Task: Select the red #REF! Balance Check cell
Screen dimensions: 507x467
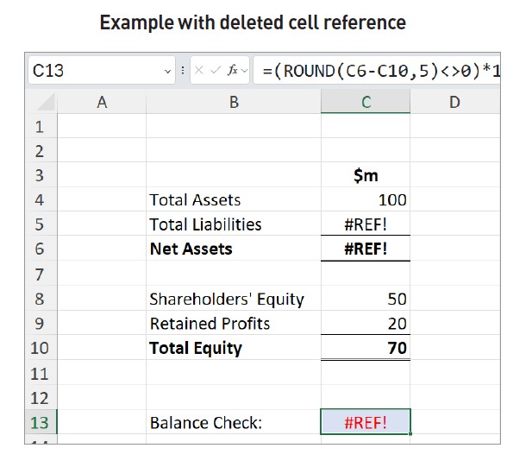Action: click(366, 422)
